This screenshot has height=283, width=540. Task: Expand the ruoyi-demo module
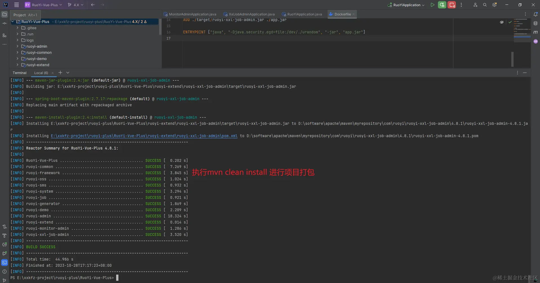pyautogui.click(x=17, y=59)
